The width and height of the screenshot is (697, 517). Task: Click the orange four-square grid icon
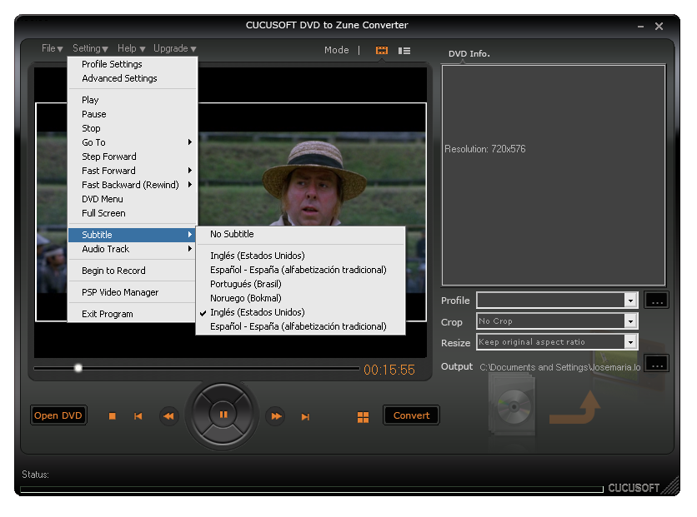(364, 417)
